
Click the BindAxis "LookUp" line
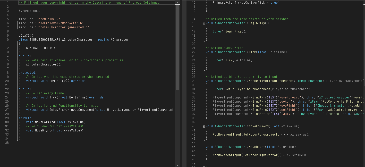point(288,102)
